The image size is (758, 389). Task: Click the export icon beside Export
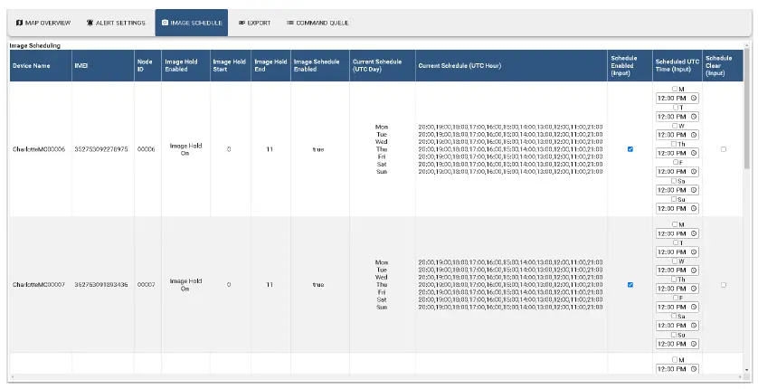point(242,23)
